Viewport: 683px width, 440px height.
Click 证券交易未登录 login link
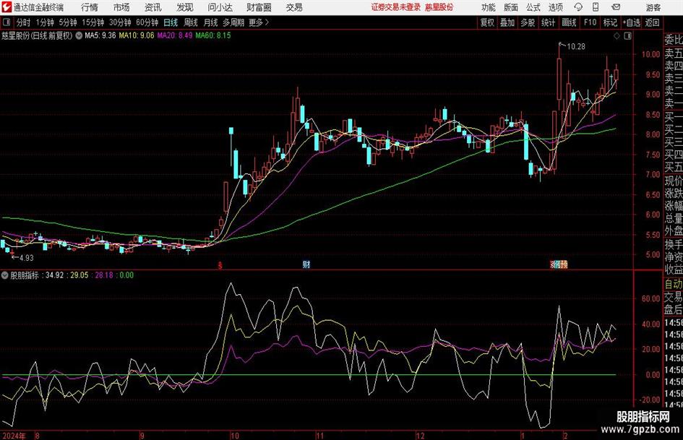pyautogui.click(x=396, y=7)
